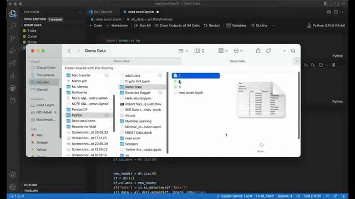Open VS Code Explorer activity icon
The image size is (355, 199).
coord(13,13)
